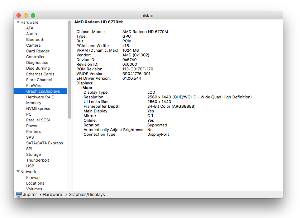Select Firewall under Network
This screenshot has width=300, height=218.
click(33, 177)
